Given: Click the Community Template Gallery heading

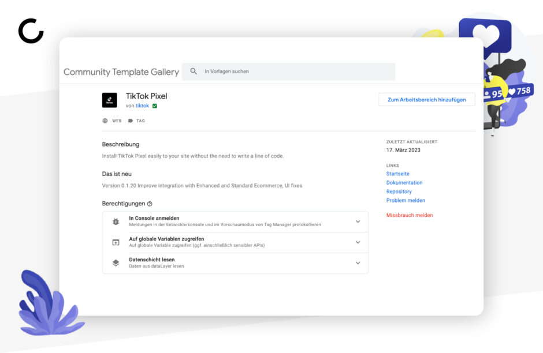Looking at the screenshot, I should click(121, 72).
